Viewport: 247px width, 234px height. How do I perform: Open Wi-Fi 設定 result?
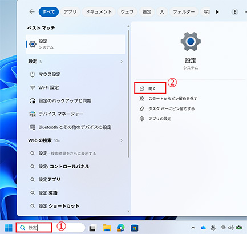76,87
